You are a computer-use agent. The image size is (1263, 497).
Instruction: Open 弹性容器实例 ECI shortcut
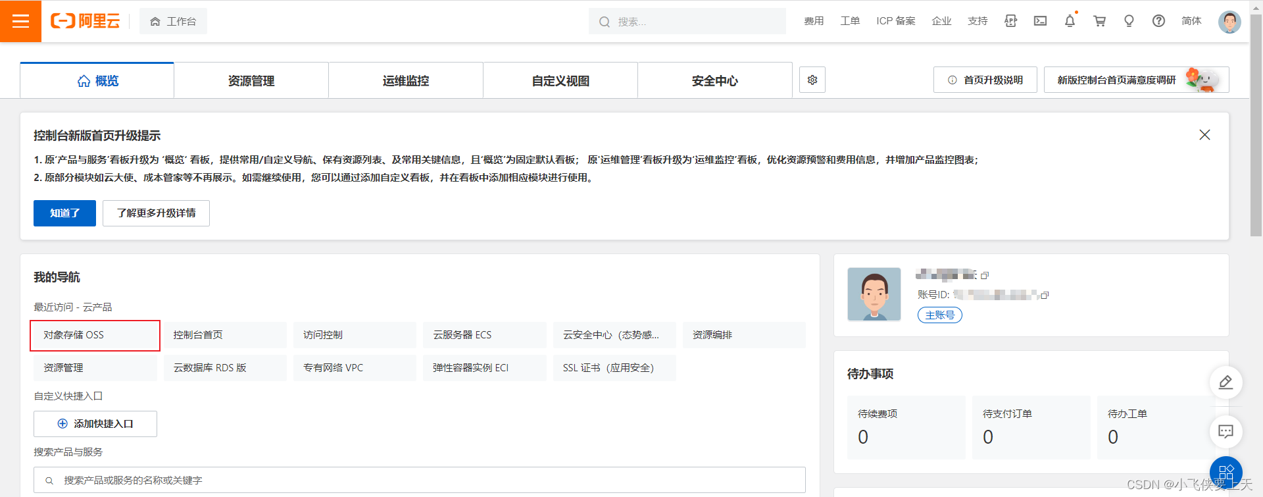(485, 368)
